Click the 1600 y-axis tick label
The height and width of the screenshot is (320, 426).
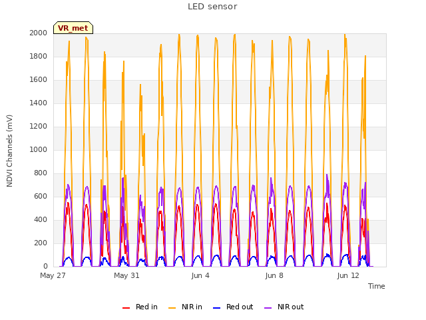39,80
